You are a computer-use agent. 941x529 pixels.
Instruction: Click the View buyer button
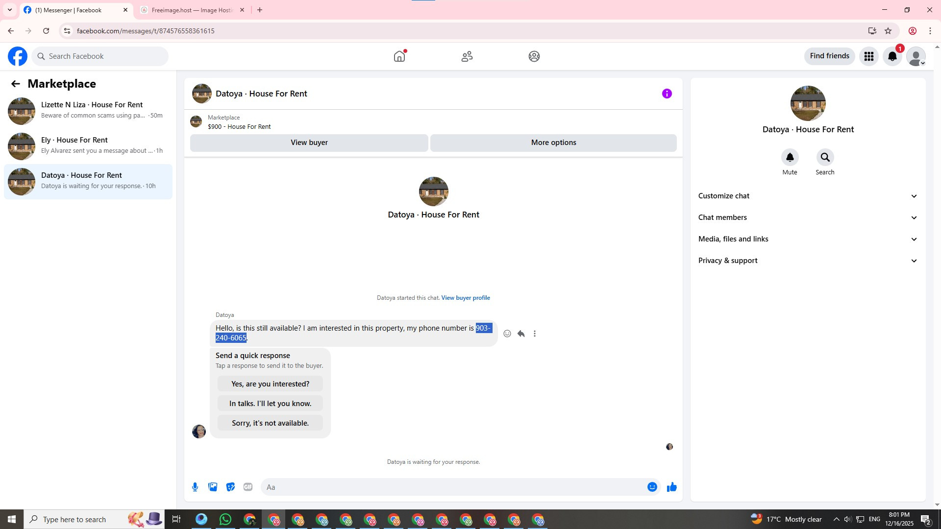pyautogui.click(x=309, y=143)
